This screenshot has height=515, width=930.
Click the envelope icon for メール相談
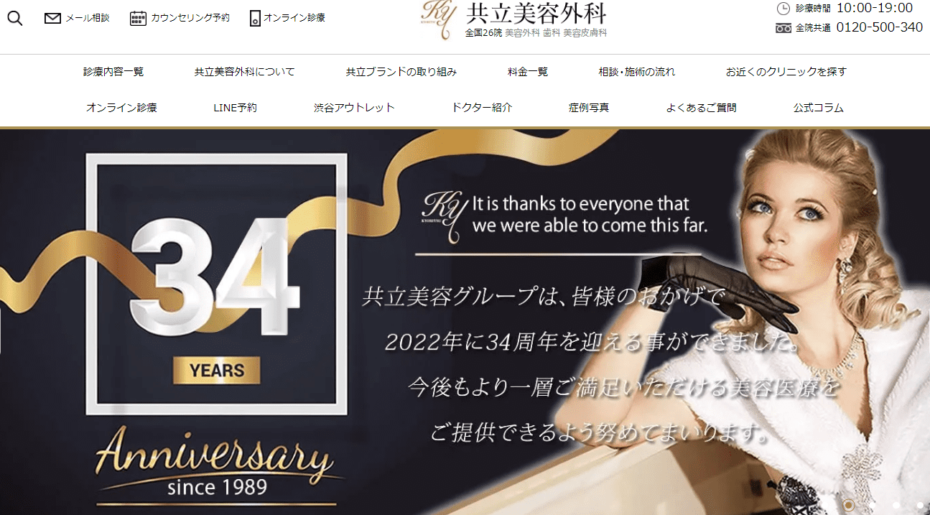tap(52, 18)
